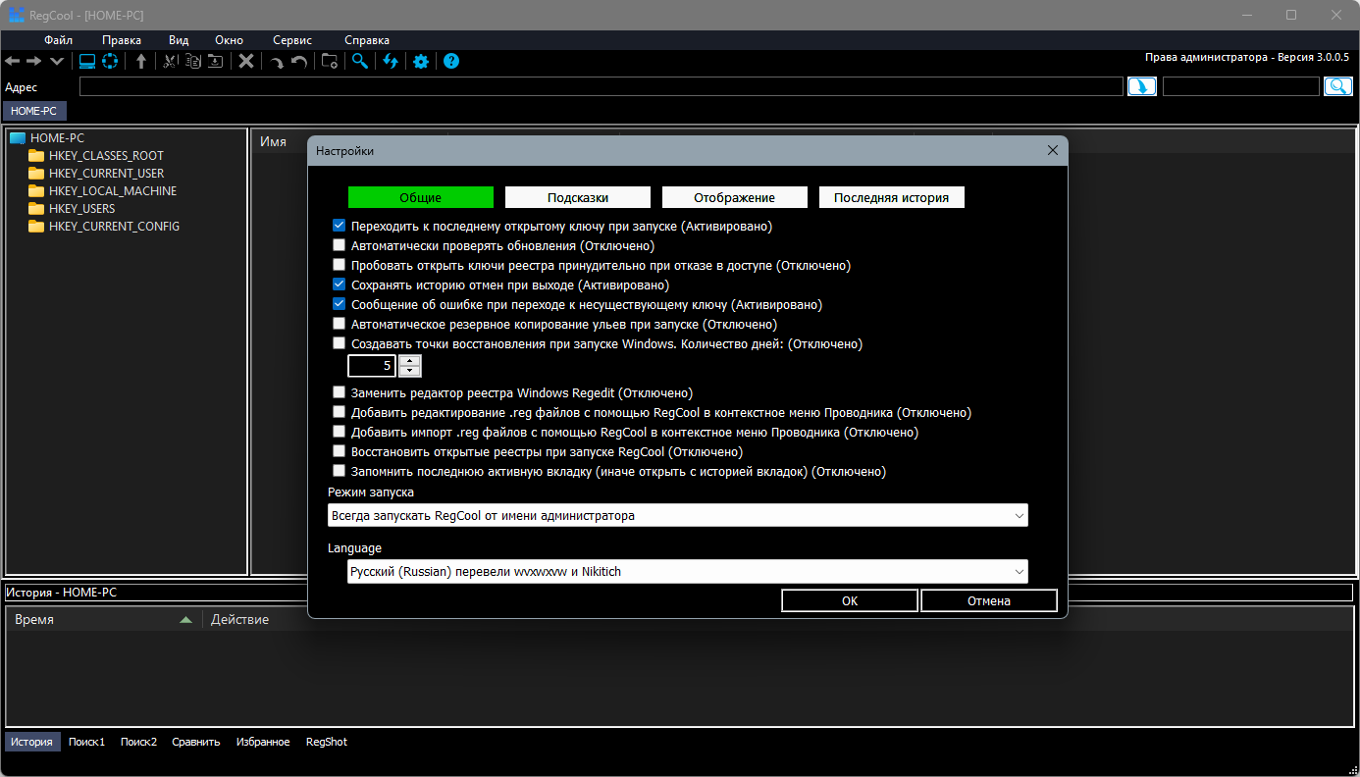Click the Отмена button in dialog
The width and height of the screenshot is (1360, 777).
988,600
